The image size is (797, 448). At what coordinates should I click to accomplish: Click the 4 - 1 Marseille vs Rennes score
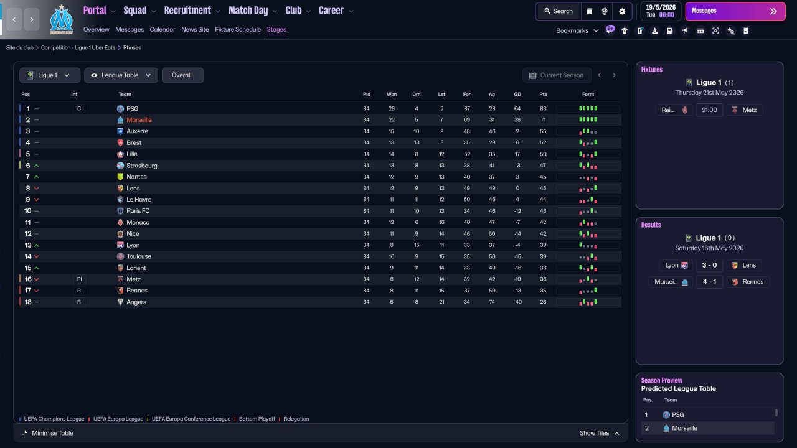click(x=709, y=282)
